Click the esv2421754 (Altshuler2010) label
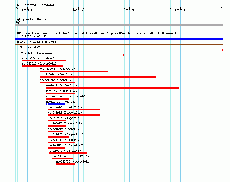 click(66, 96)
